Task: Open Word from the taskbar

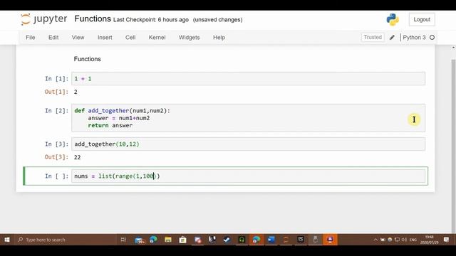Action: coord(271,240)
